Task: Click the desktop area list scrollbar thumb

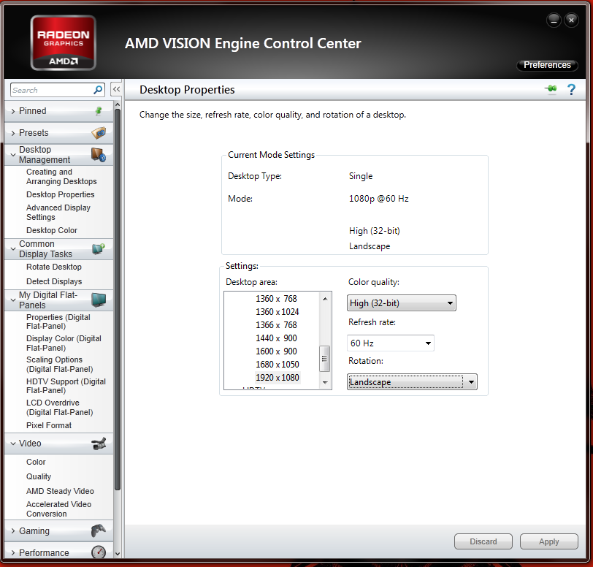Action: (324, 359)
